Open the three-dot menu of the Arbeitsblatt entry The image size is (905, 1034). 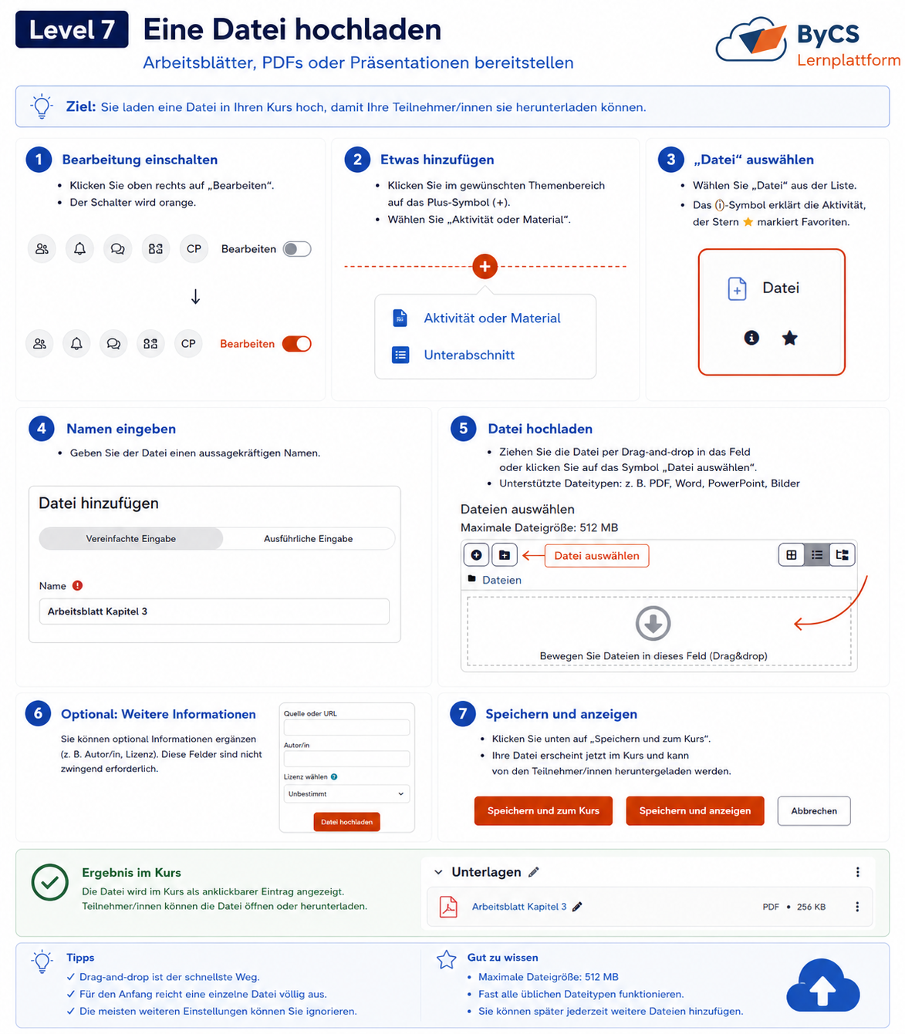pyautogui.click(x=857, y=907)
